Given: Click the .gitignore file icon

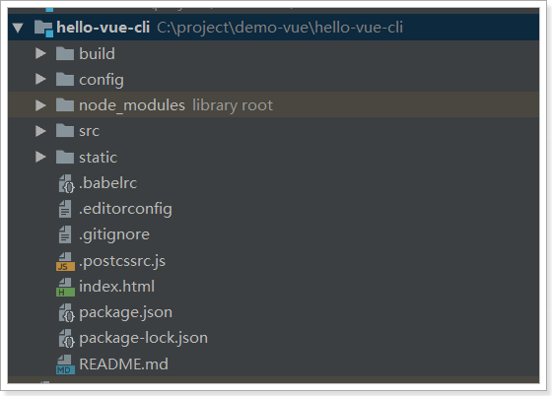Looking at the screenshot, I should click(65, 234).
